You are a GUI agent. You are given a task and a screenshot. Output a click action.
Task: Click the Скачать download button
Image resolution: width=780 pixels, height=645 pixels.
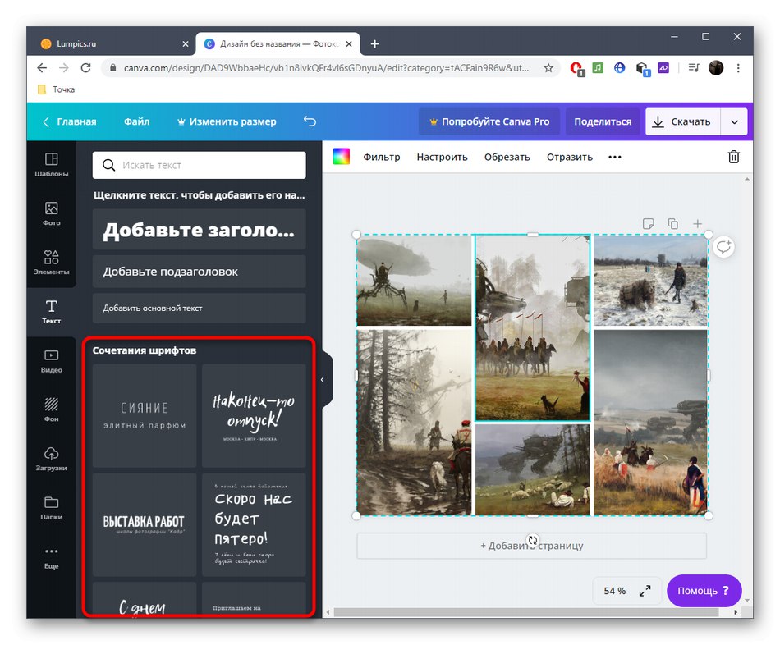(682, 121)
